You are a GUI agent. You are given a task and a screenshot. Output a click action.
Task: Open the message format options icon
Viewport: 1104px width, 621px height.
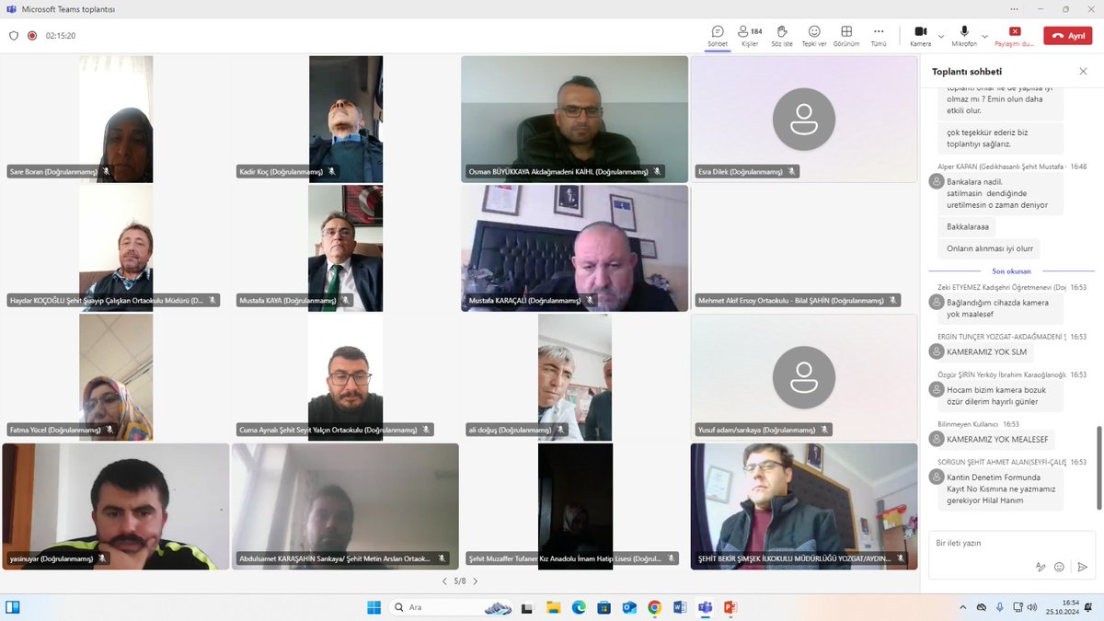pos(1041,567)
